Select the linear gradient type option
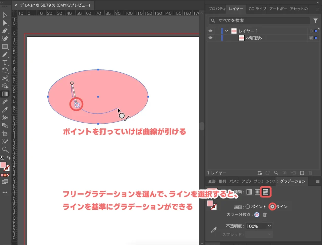The image size is (322, 245). point(249,192)
